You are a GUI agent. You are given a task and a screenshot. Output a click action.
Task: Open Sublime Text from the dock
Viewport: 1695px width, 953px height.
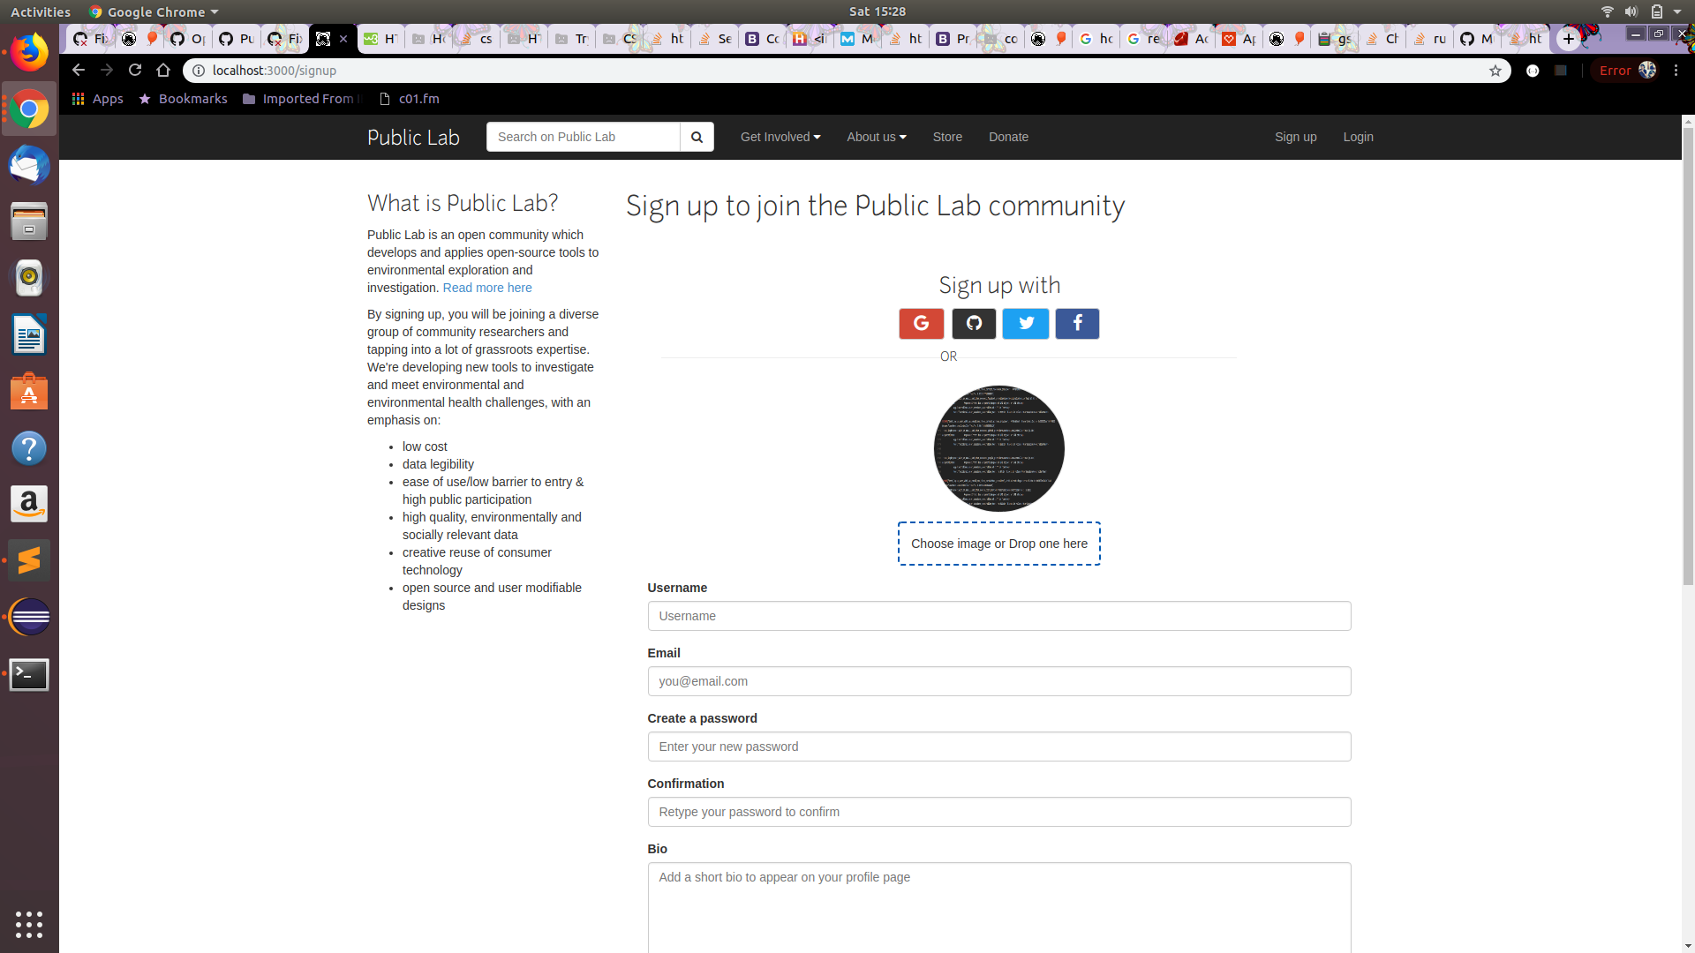coord(29,560)
